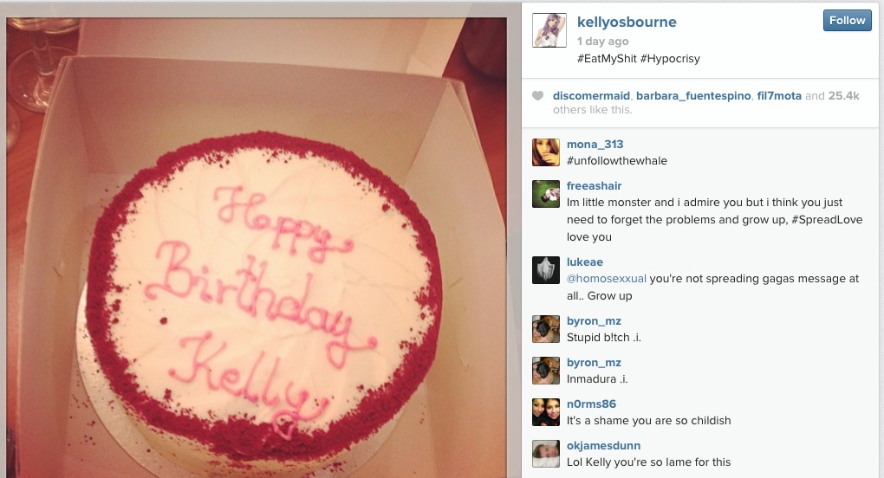Click the birthday cake photo
This screenshot has width=884, height=478.
tap(257, 248)
